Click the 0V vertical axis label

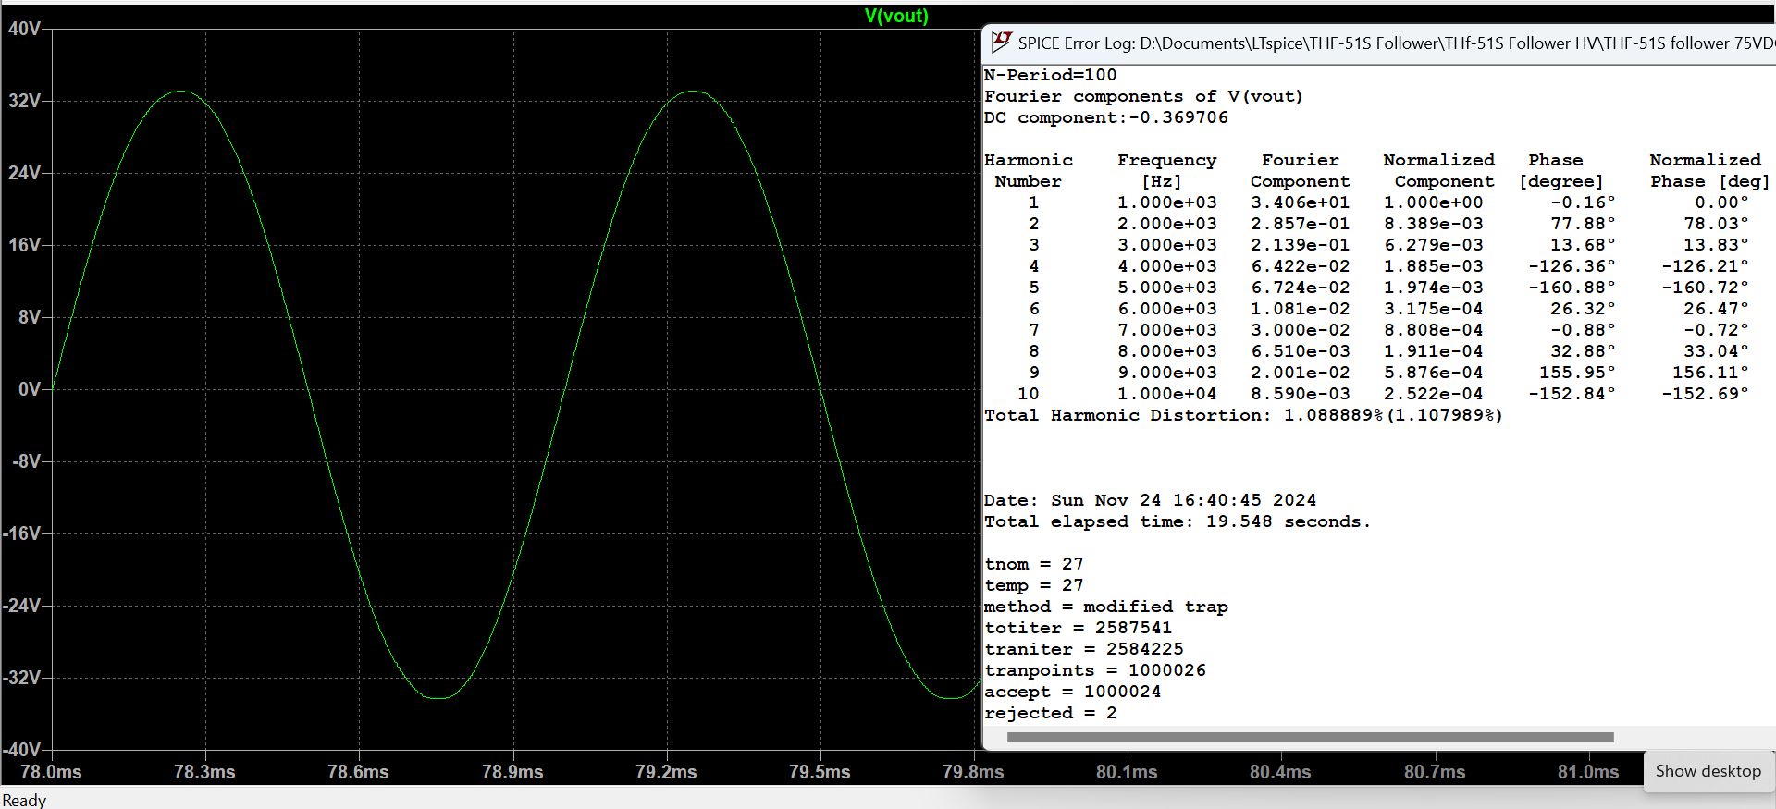(x=30, y=389)
